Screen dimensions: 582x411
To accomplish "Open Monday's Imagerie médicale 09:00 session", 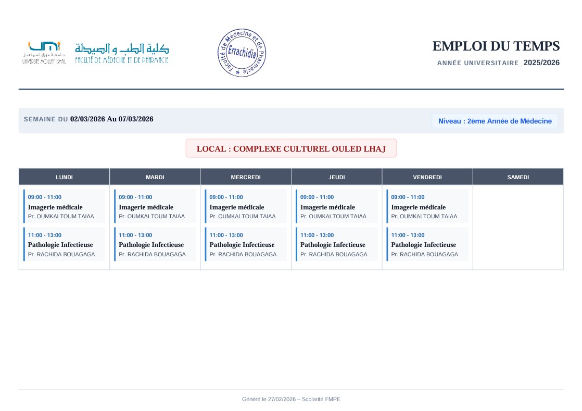I will click(65, 206).
